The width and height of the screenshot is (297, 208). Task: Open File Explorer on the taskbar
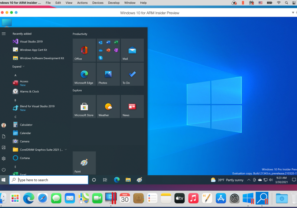point(128,180)
